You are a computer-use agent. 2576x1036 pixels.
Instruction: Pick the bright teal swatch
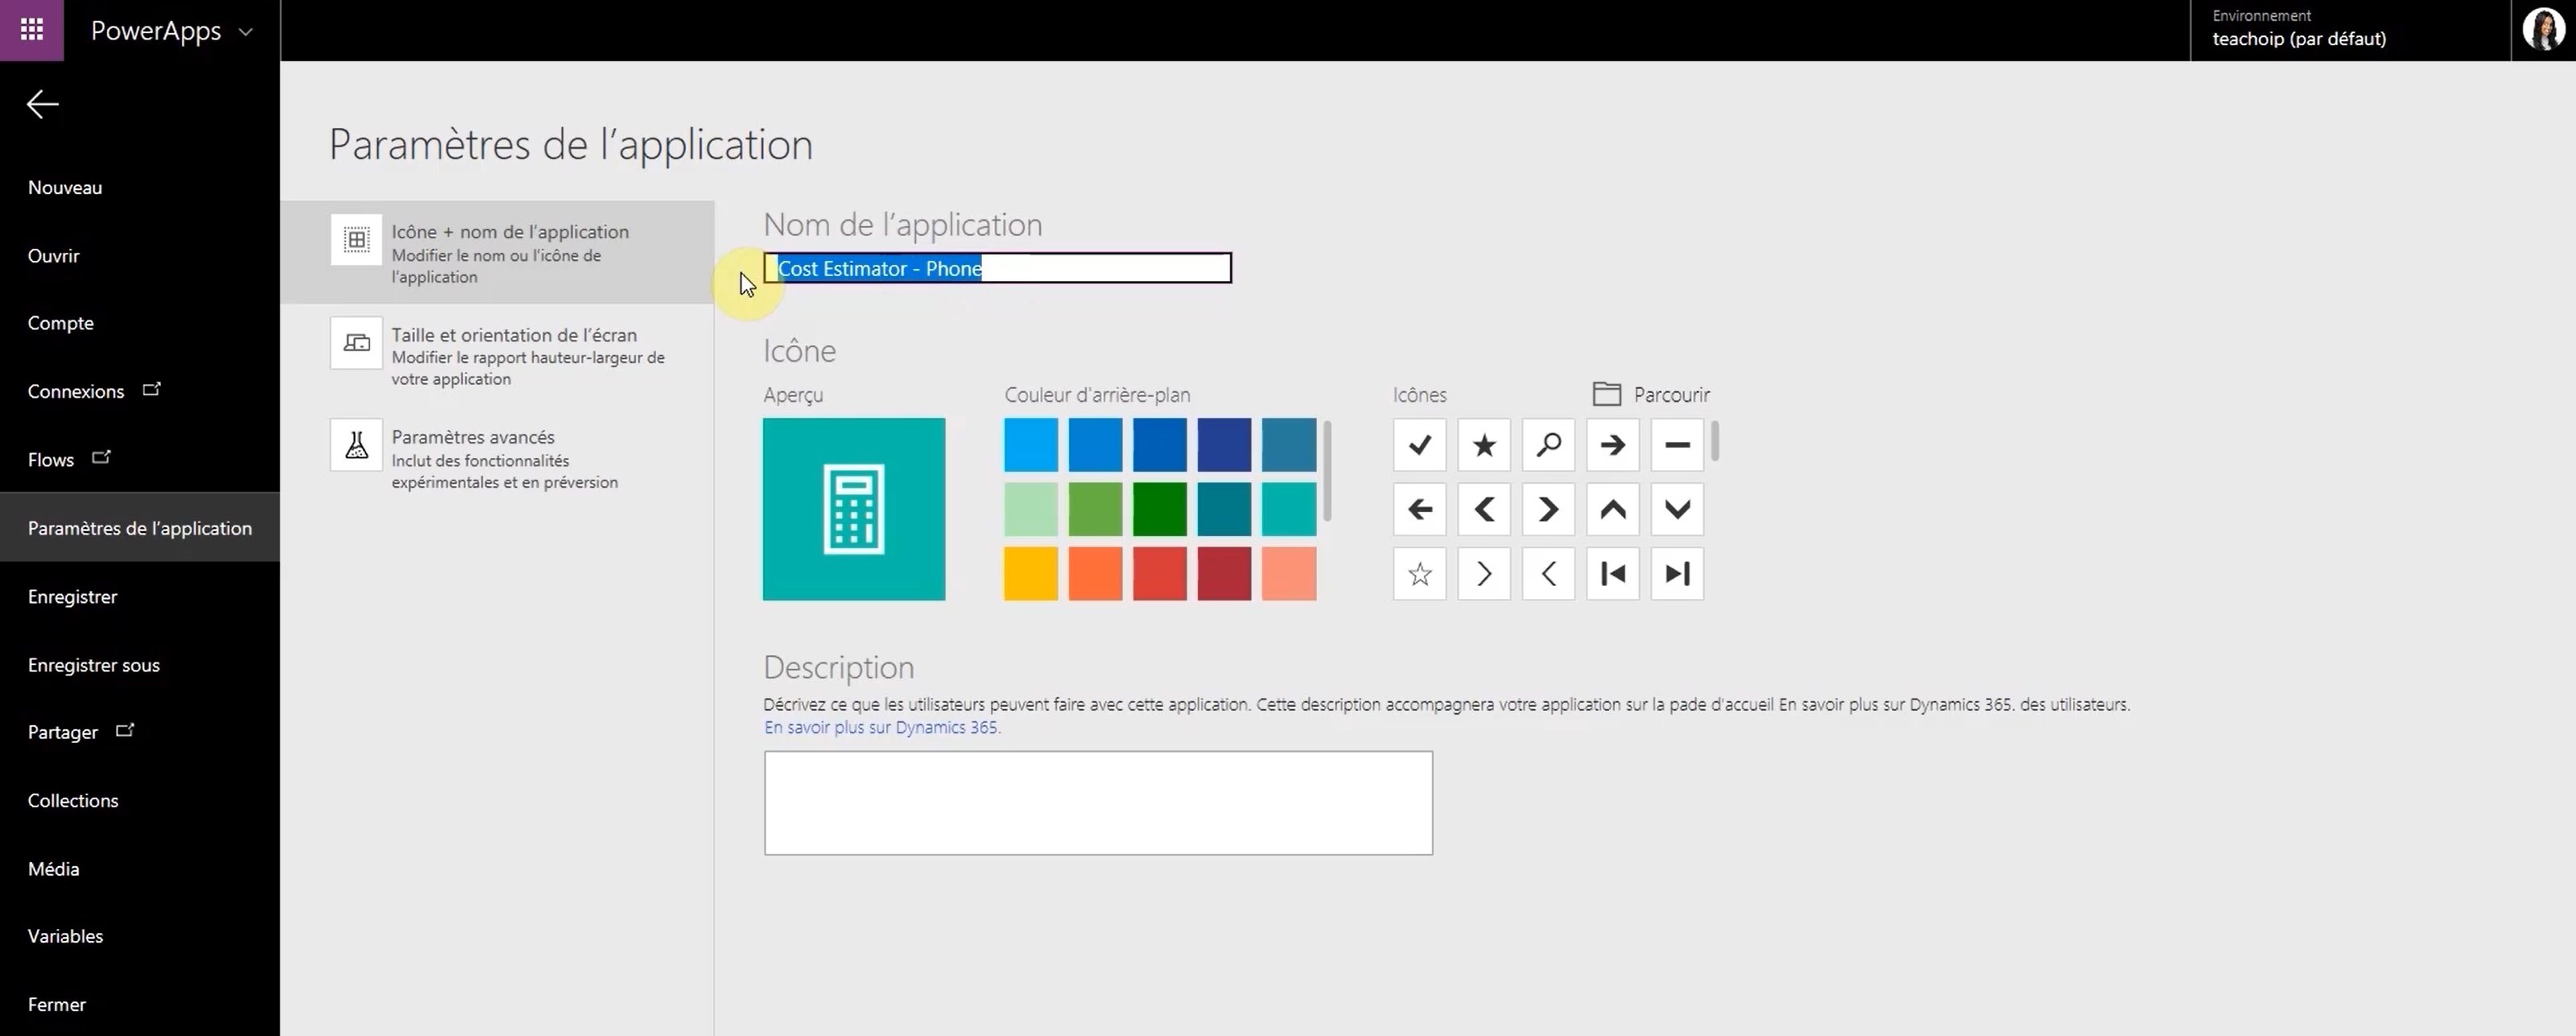pyautogui.click(x=1288, y=509)
